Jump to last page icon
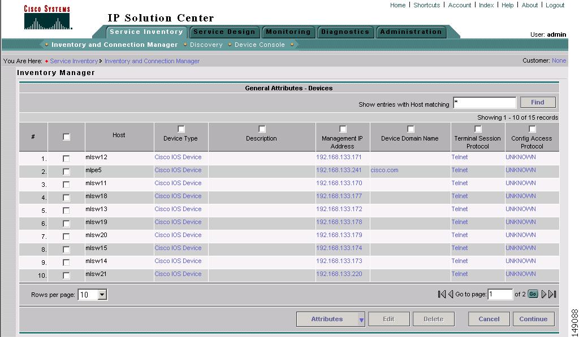The width and height of the screenshot is (579, 337). (552, 294)
